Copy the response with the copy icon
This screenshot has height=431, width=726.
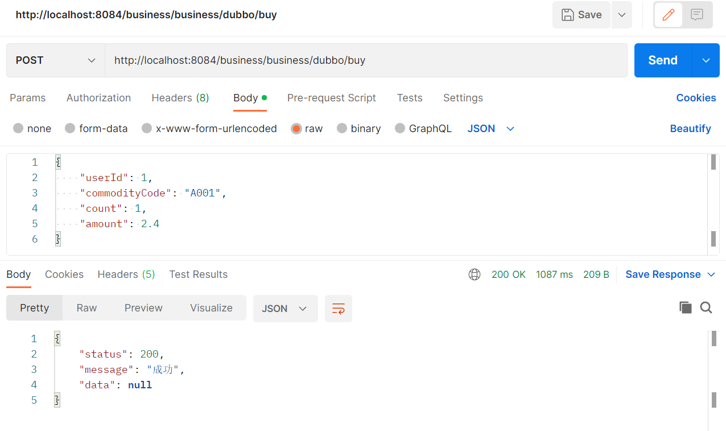tap(686, 308)
